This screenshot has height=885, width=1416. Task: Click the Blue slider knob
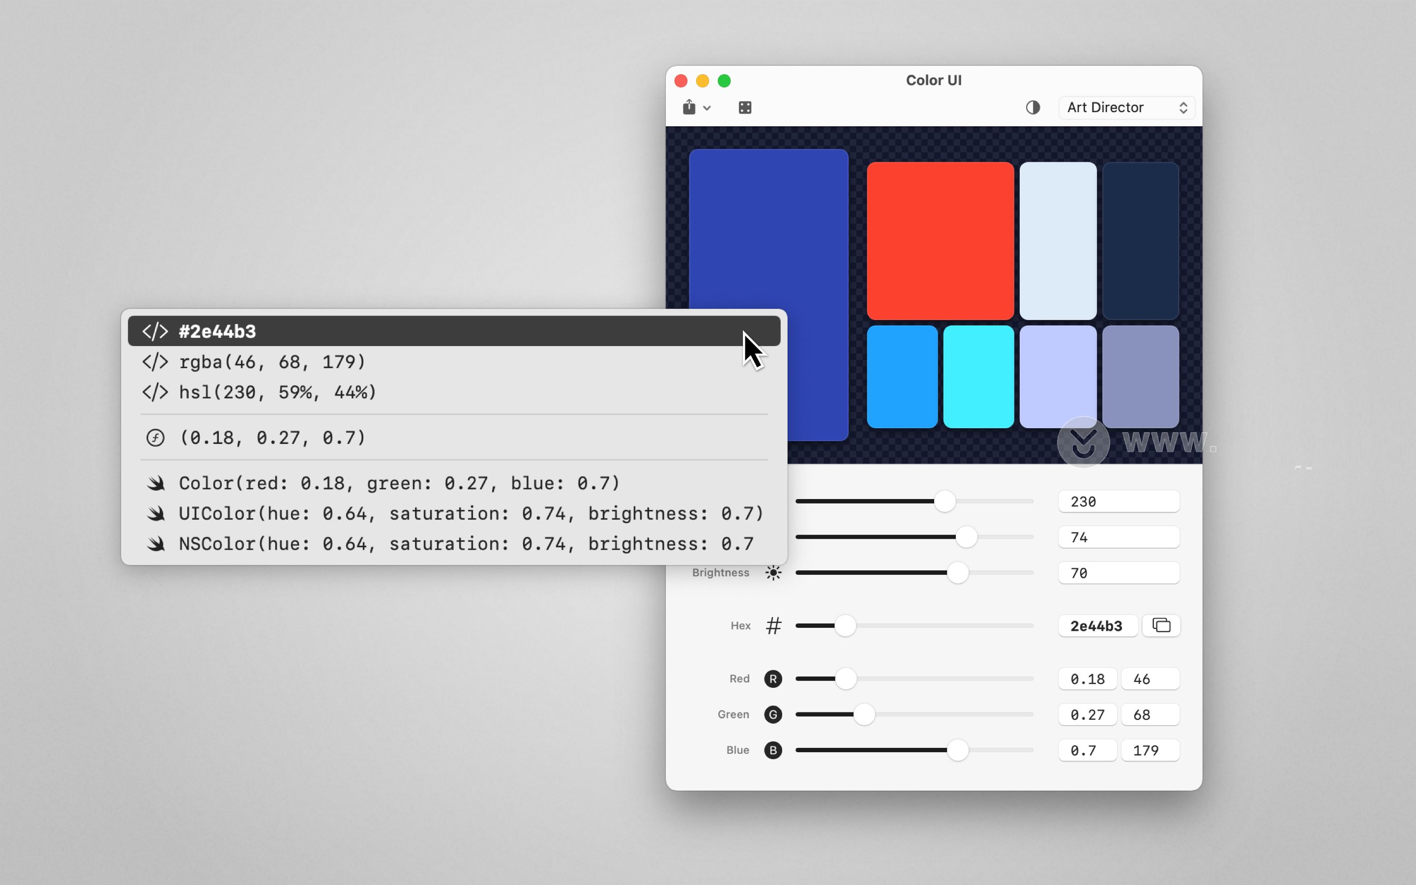(x=957, y=750)
